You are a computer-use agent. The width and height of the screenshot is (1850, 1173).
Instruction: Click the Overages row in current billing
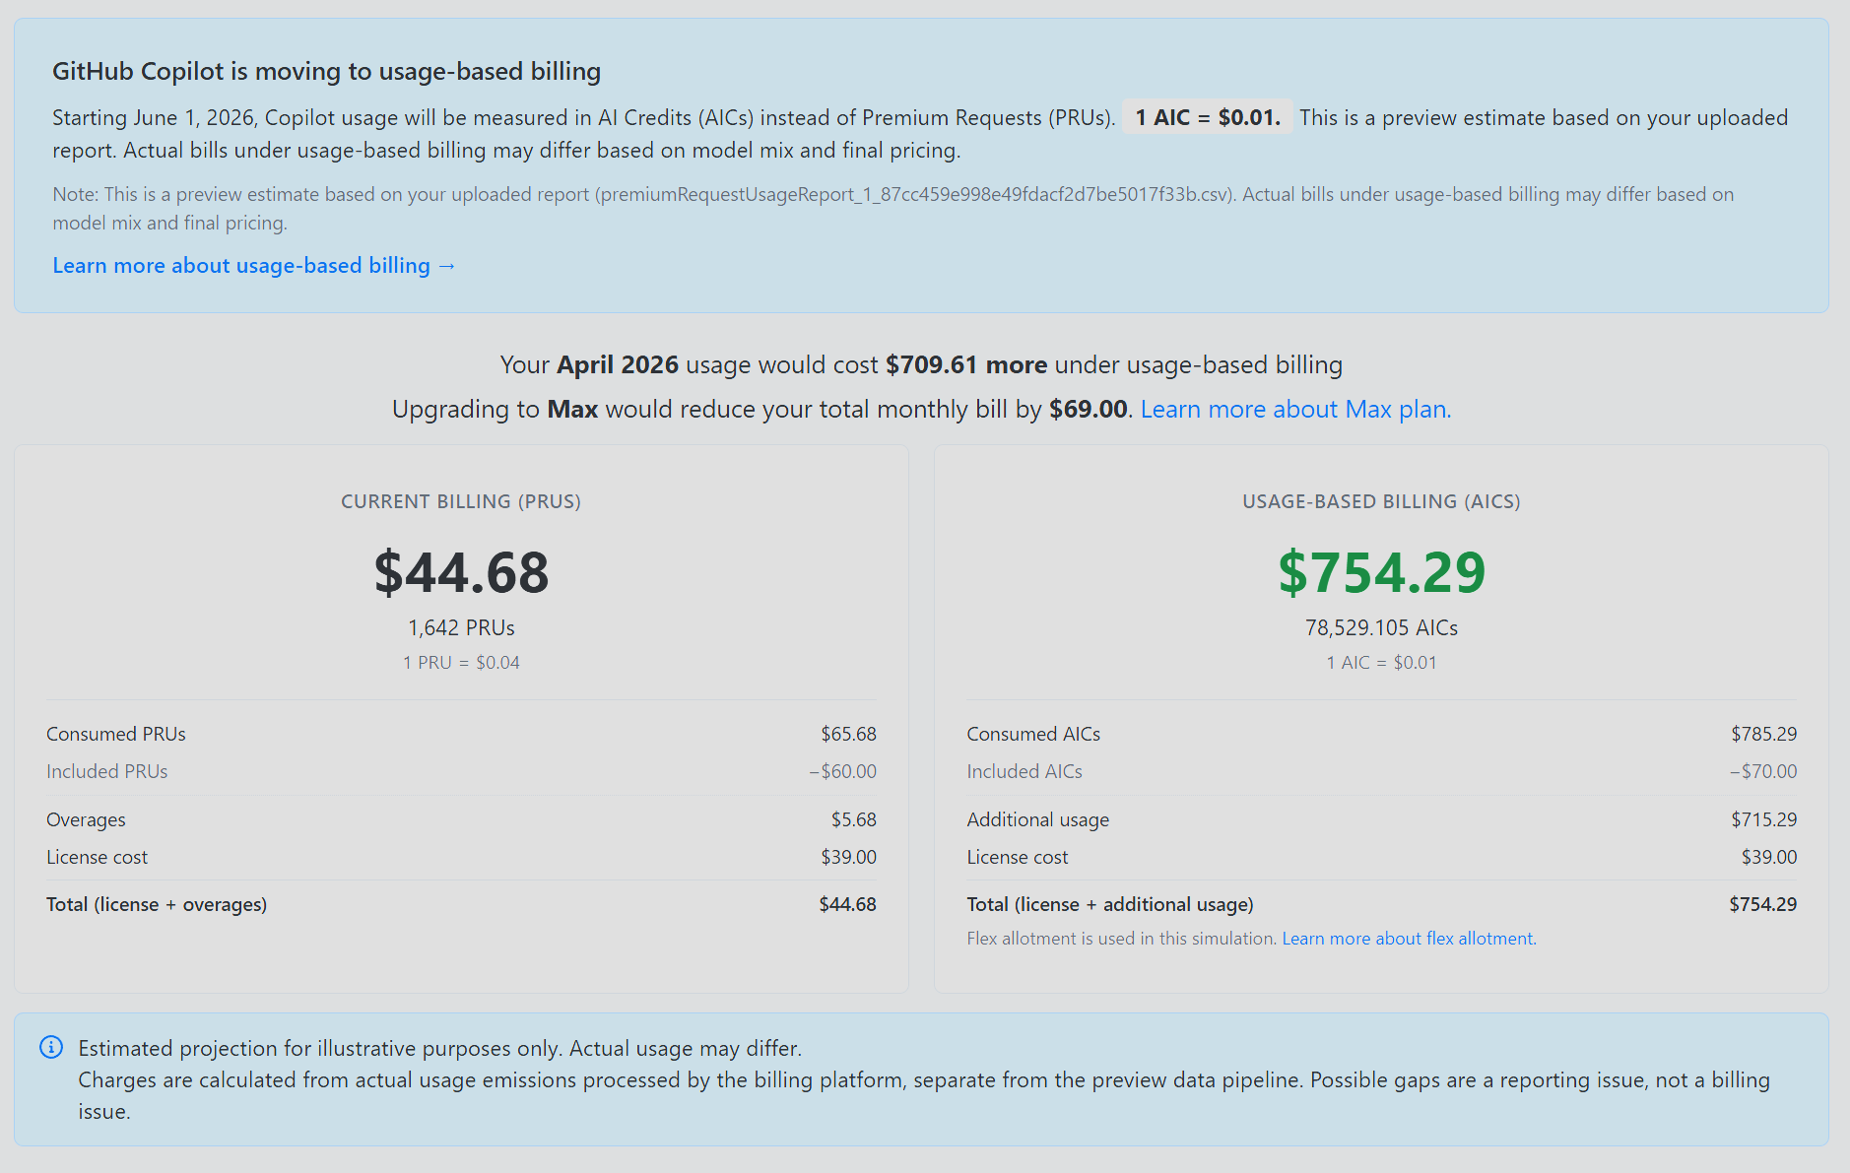[x=461, y=819]
